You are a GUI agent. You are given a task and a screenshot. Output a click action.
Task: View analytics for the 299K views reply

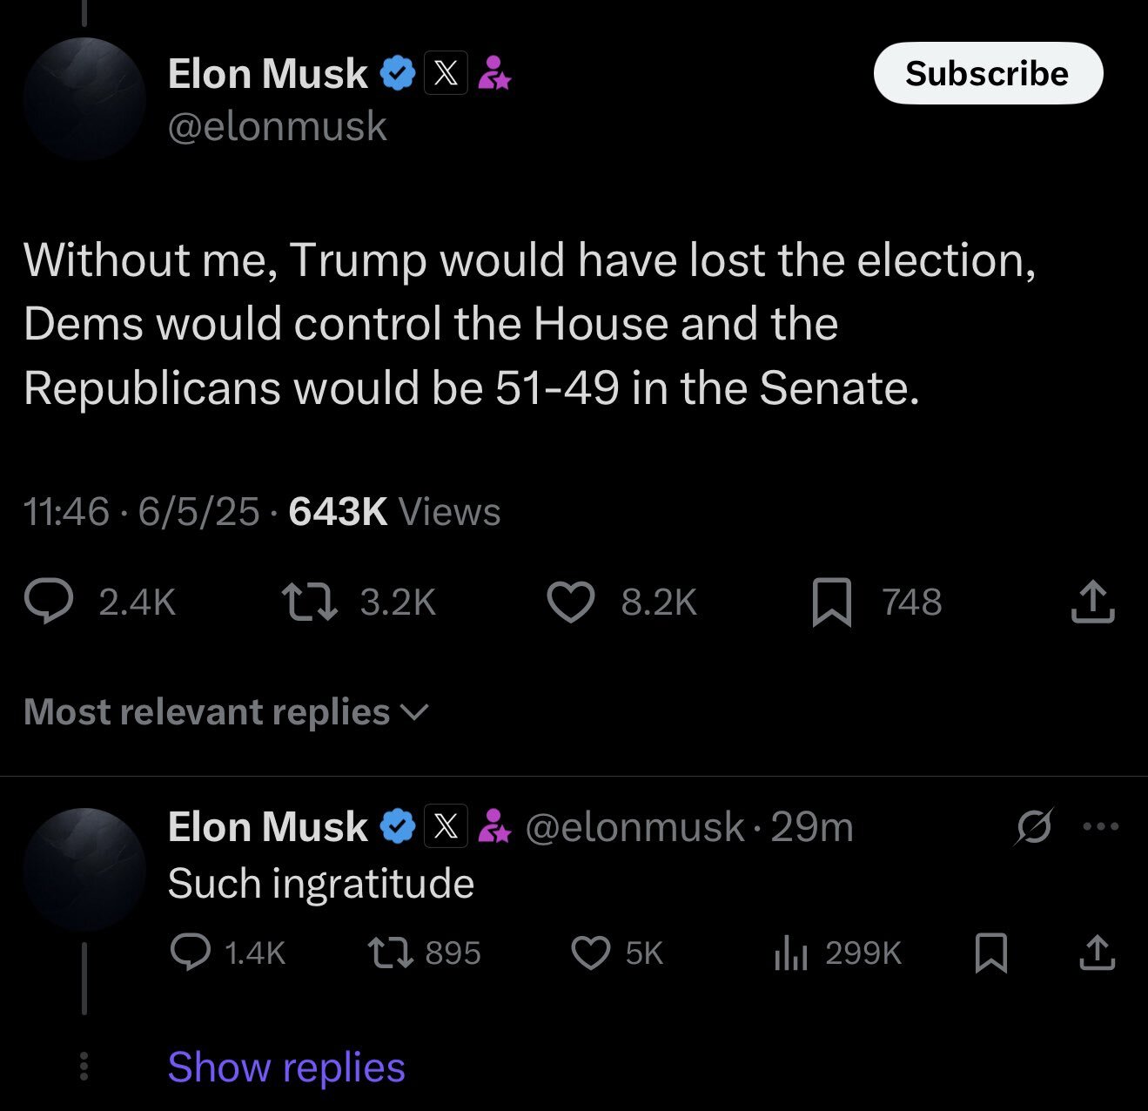(x=791, y=953)
